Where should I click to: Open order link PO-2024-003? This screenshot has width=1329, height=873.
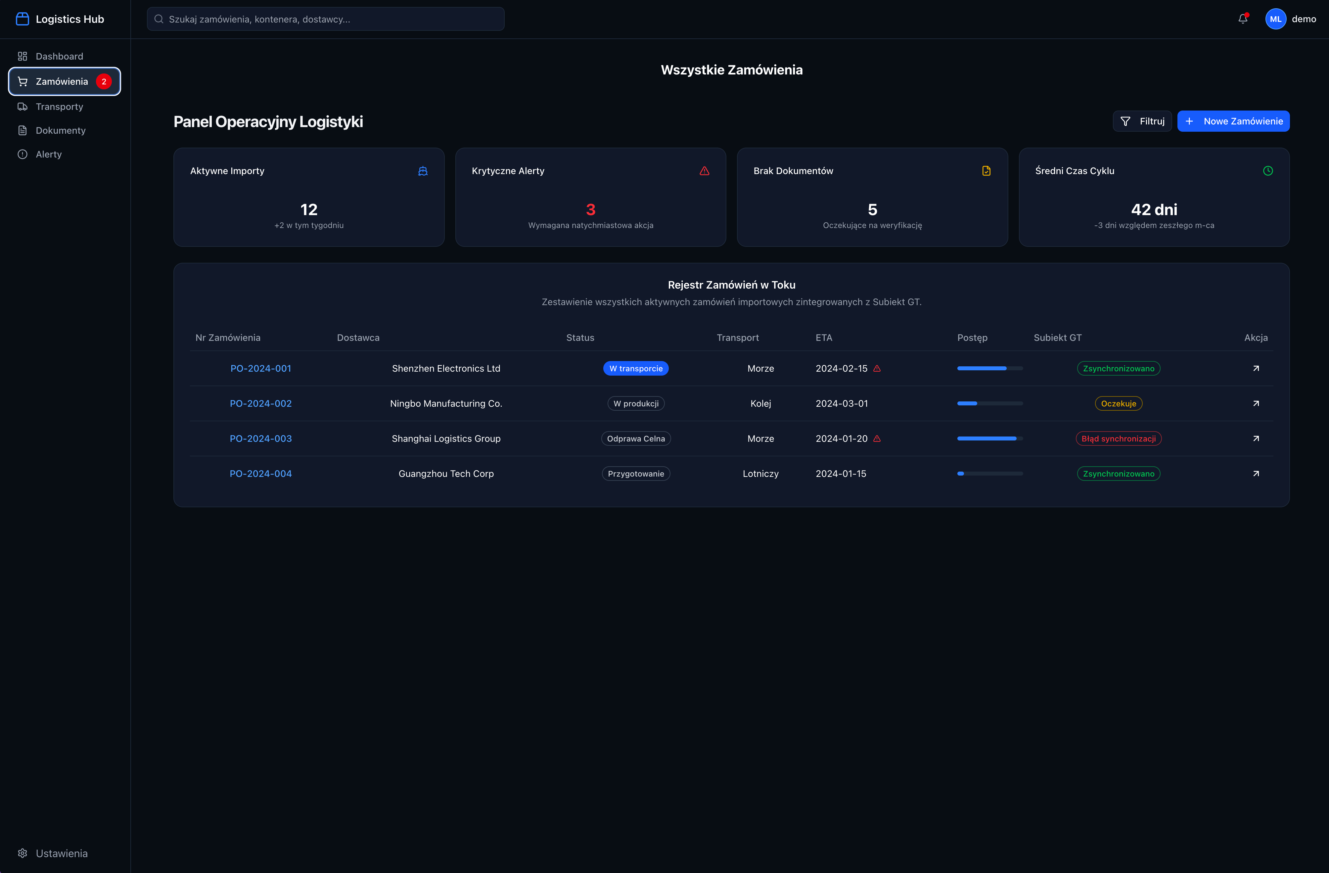[261, 438]
